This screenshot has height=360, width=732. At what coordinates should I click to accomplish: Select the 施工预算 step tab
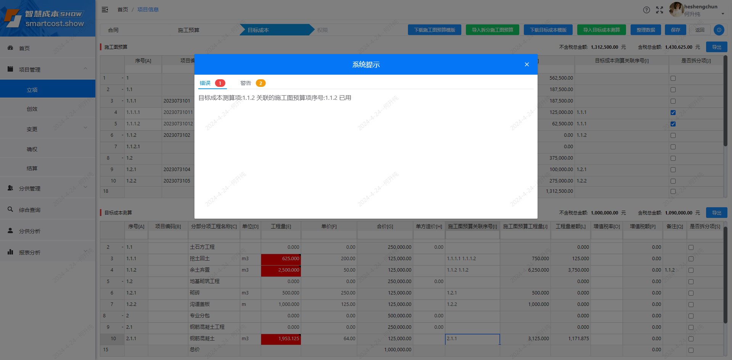[188, 30]
